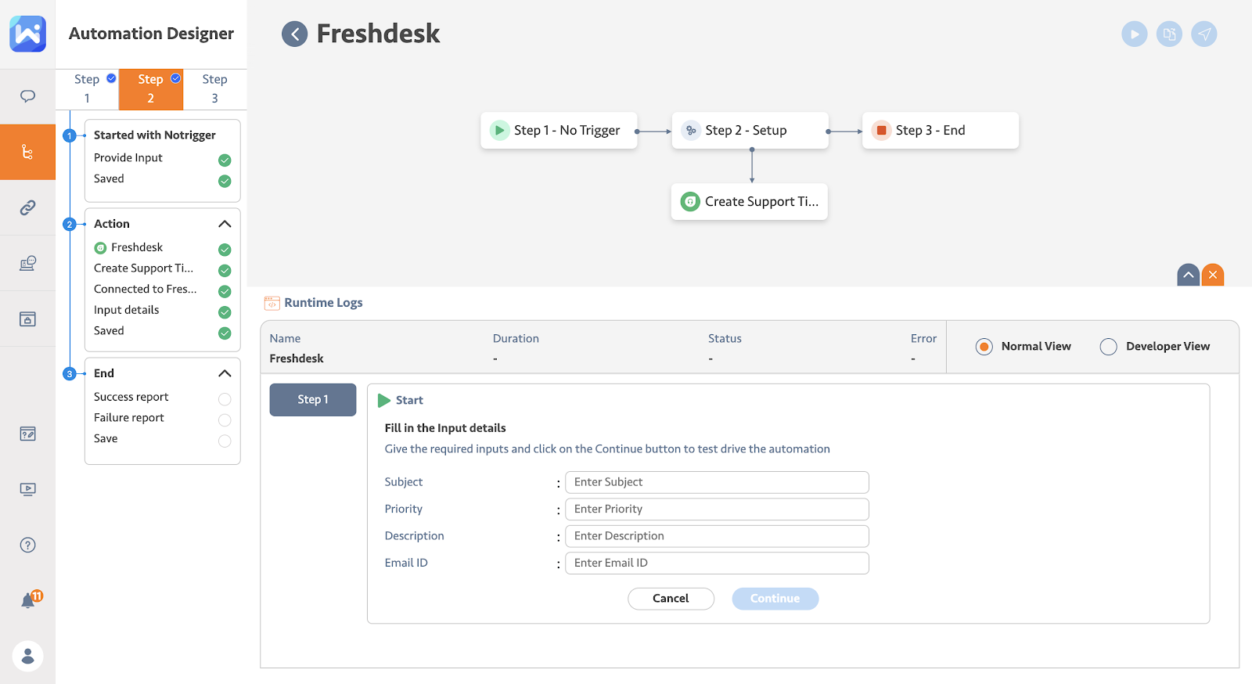Select the Step 2 - Setup node
The width and height of the screenshot is (1252, 684).
[x=750, y=130]
